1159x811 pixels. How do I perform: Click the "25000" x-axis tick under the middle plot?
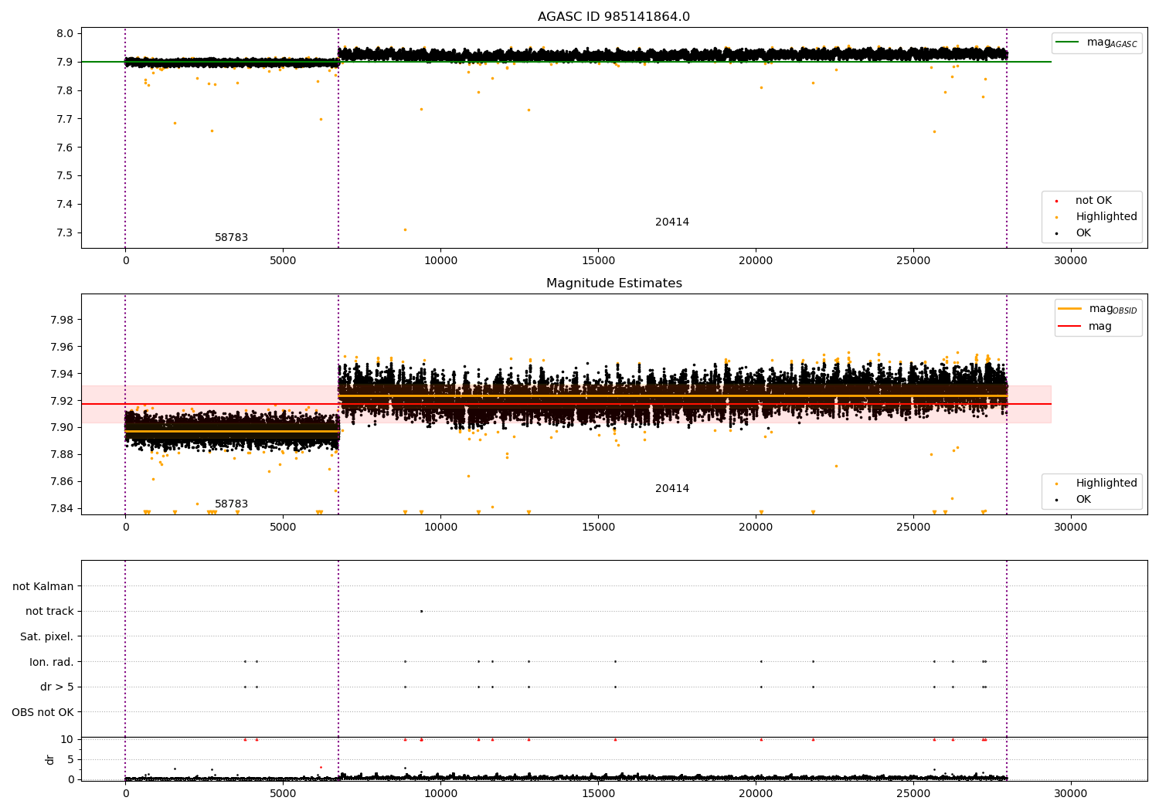tap(913, 528)
